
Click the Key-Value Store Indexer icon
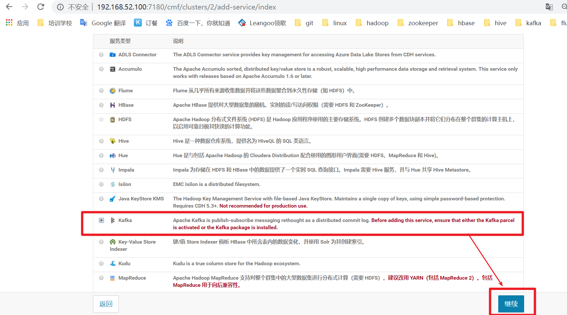[x=113, y=242]
